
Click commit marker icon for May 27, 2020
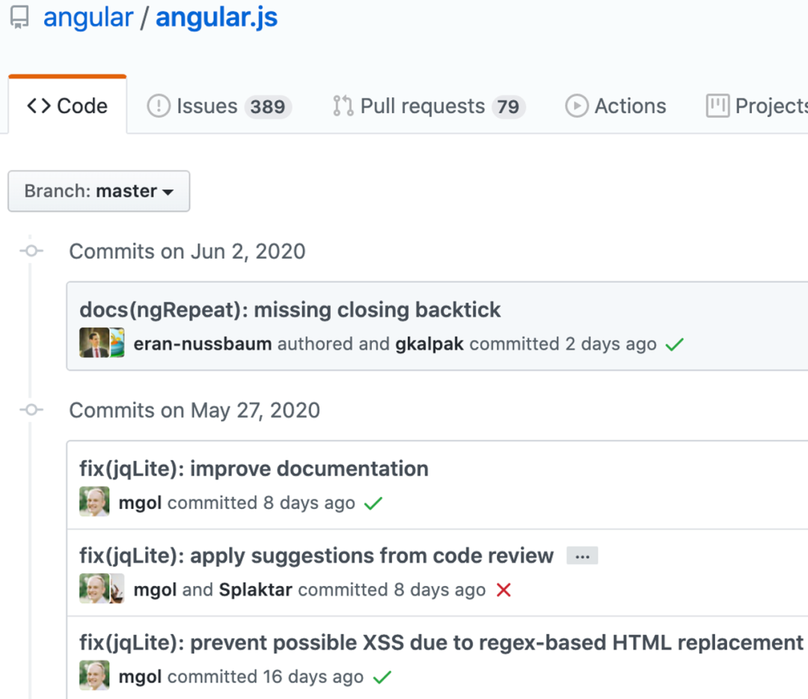tap(31, 410)
